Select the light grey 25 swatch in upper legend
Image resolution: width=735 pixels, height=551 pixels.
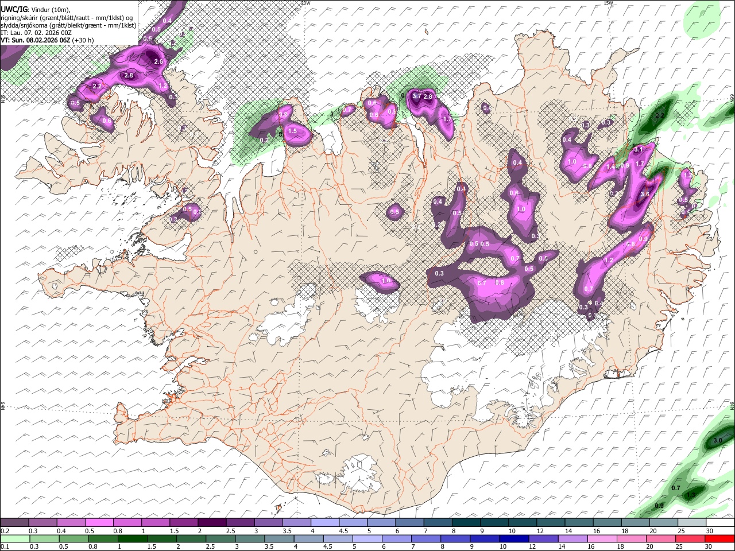coord(692,523)
